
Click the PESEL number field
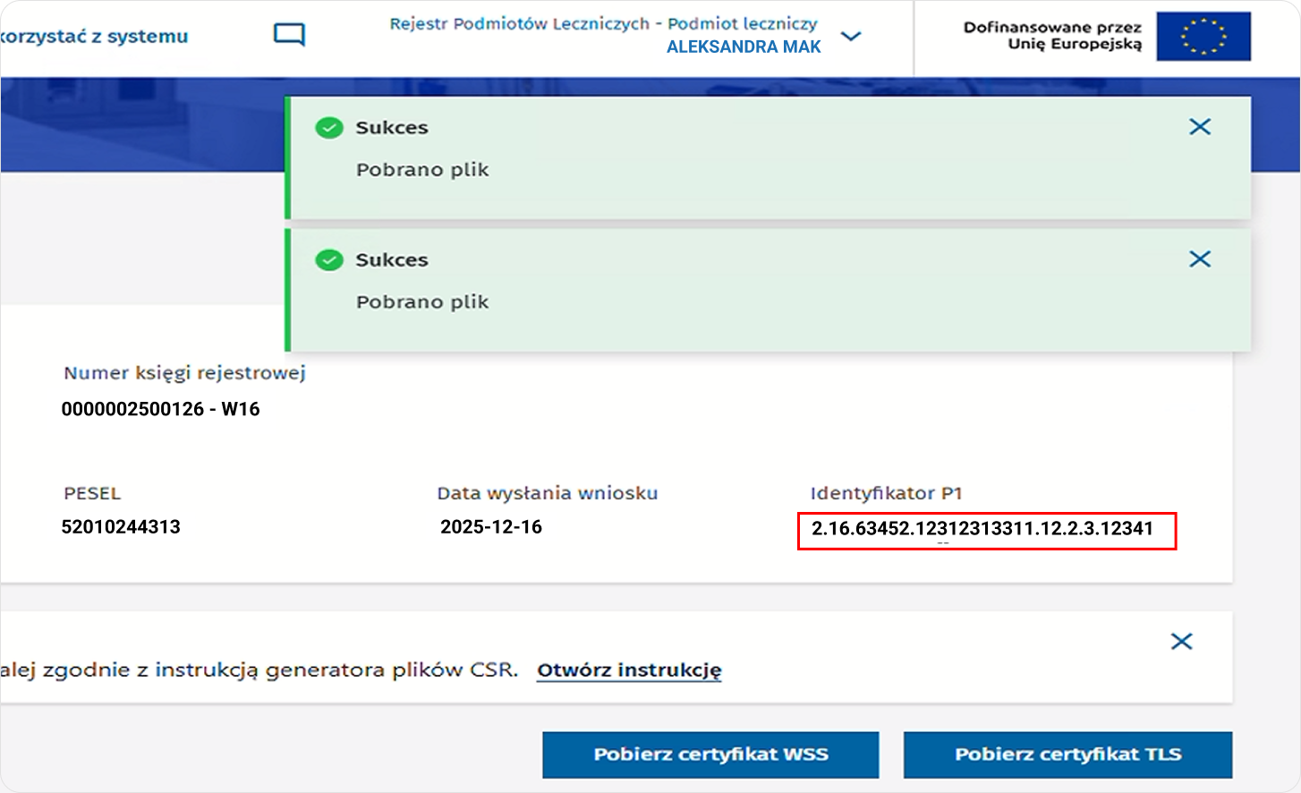[122, 527]
